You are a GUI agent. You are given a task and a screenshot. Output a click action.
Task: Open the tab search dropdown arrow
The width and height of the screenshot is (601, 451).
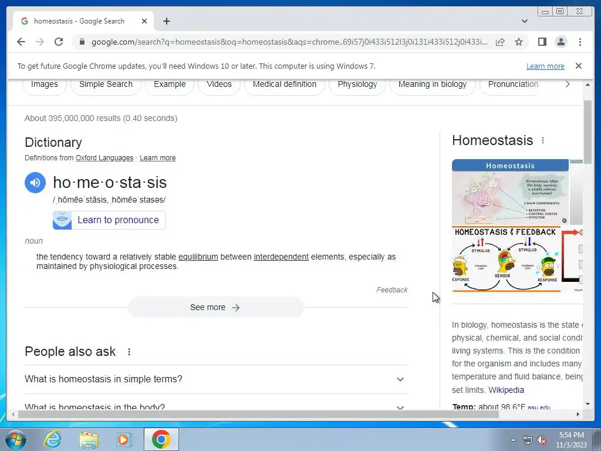[524, 21]
